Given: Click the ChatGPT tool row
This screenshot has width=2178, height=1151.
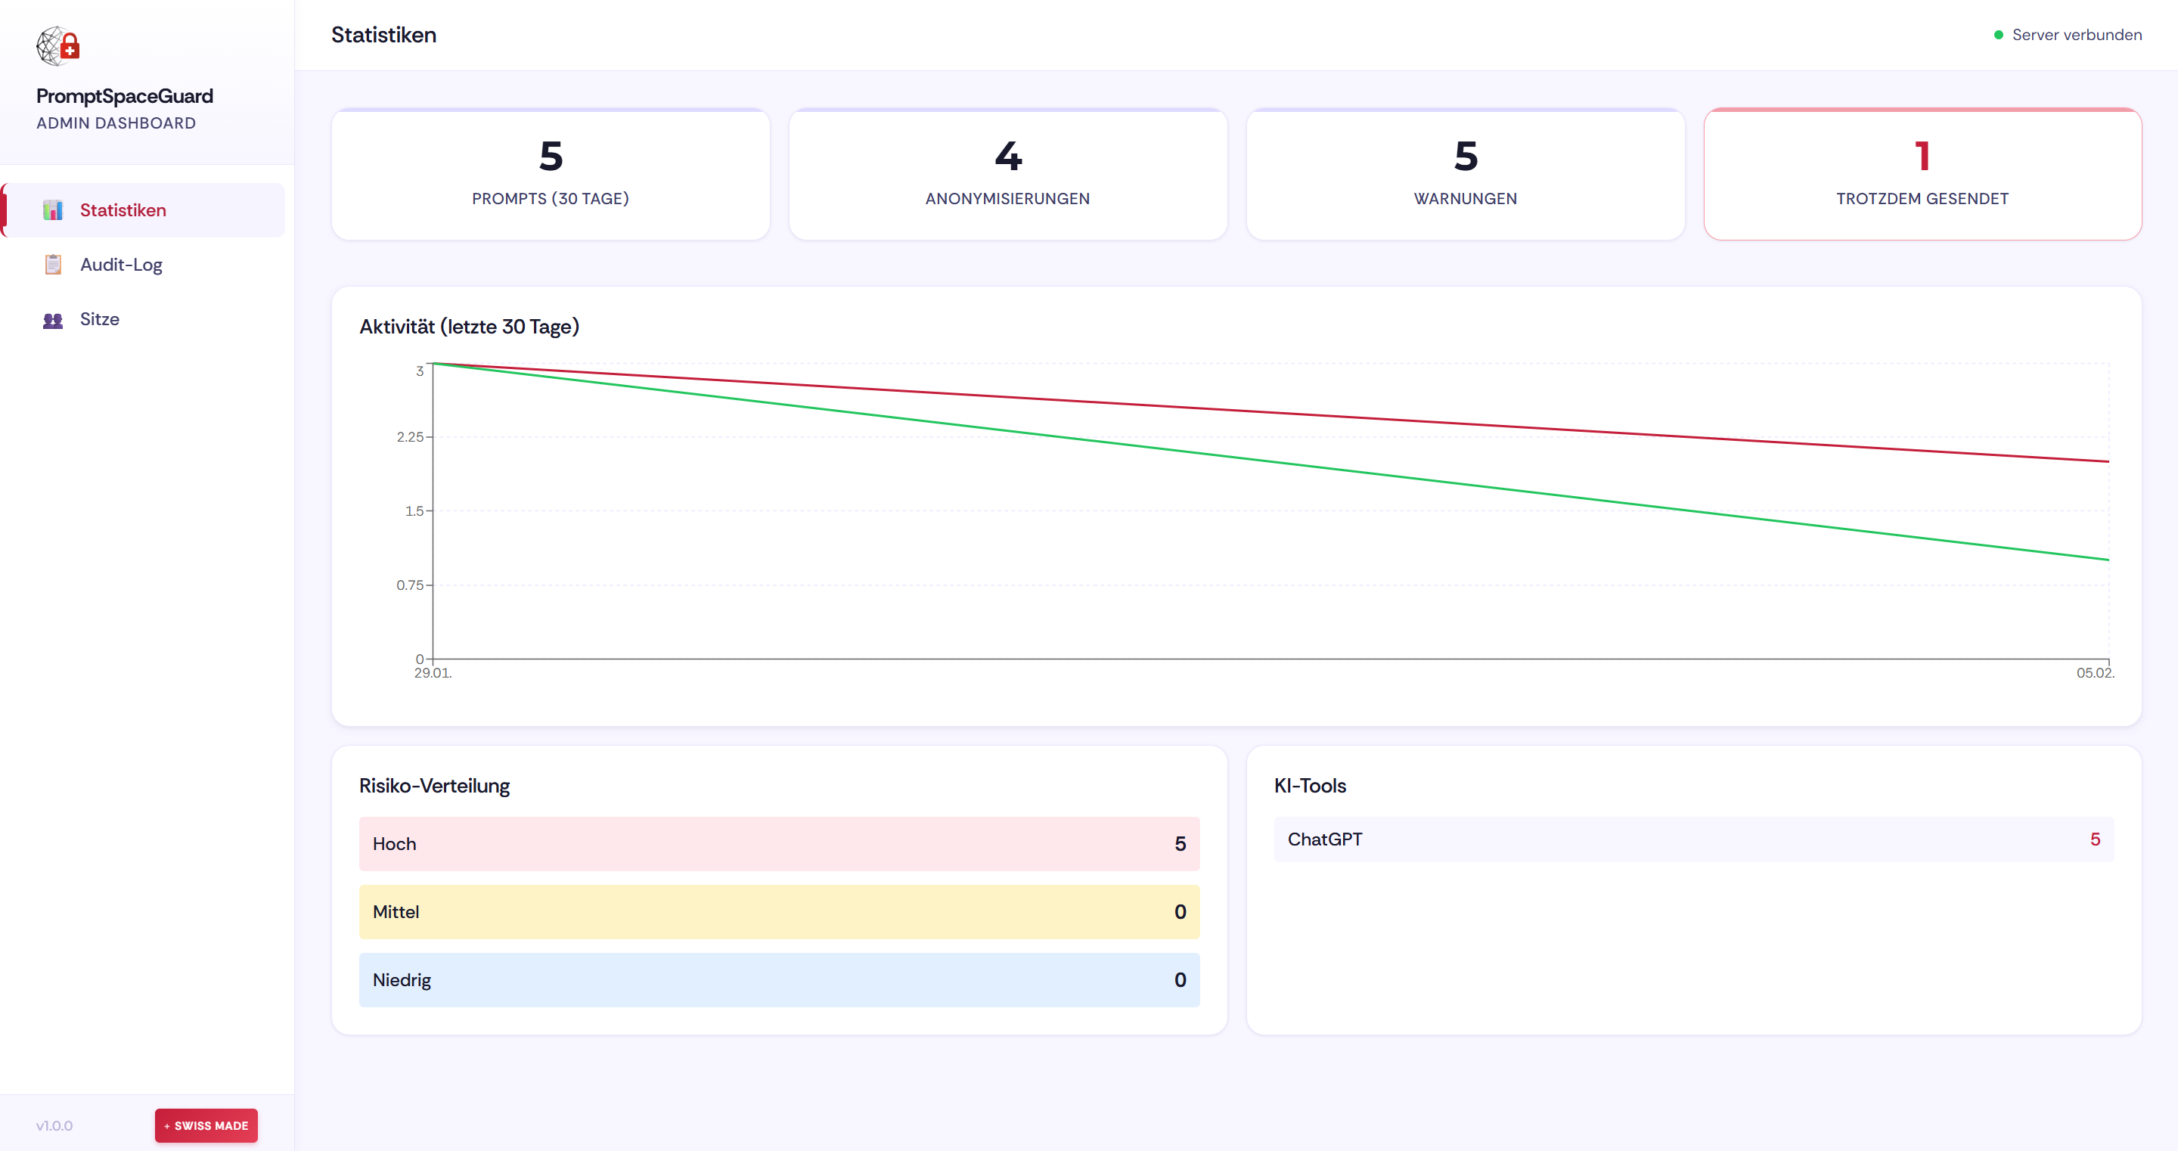Looking at the screenshot, I should click(1693, 839).
